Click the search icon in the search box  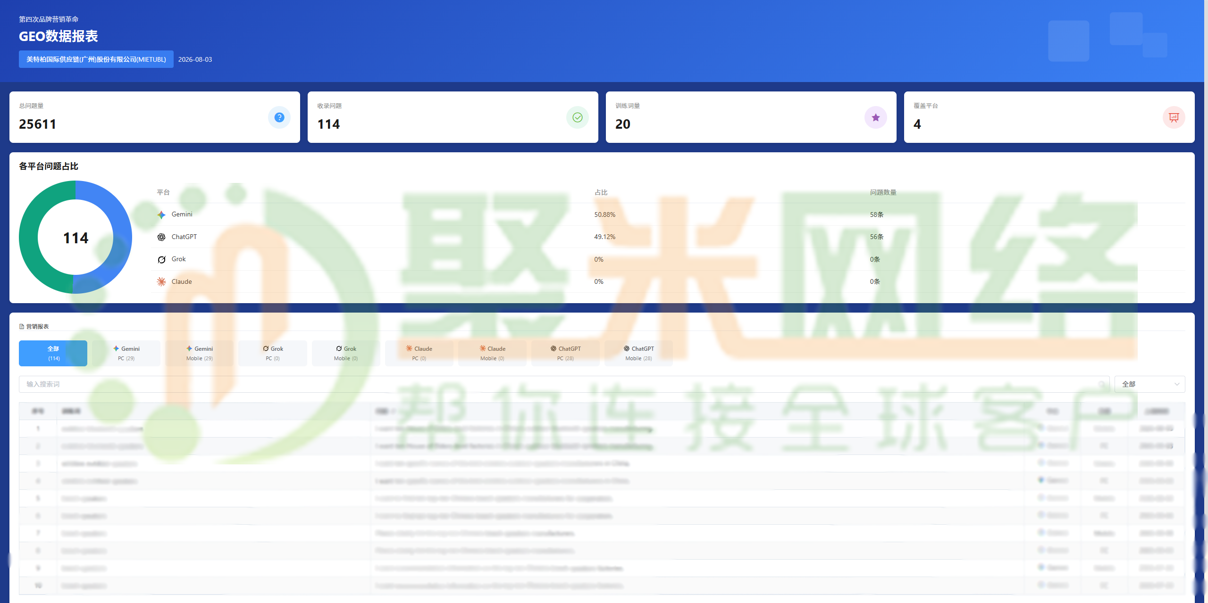tap(1102, 384)
